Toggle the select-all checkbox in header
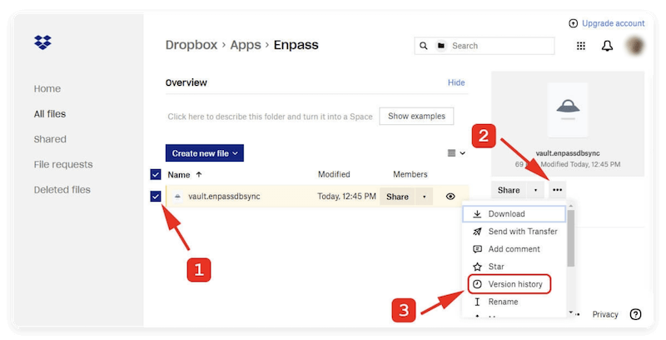The image size is (666, 340). click(156, 174)
